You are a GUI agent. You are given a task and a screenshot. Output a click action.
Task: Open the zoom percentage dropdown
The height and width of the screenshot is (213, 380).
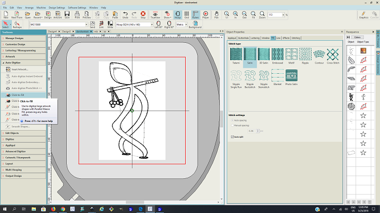[283, 15]
